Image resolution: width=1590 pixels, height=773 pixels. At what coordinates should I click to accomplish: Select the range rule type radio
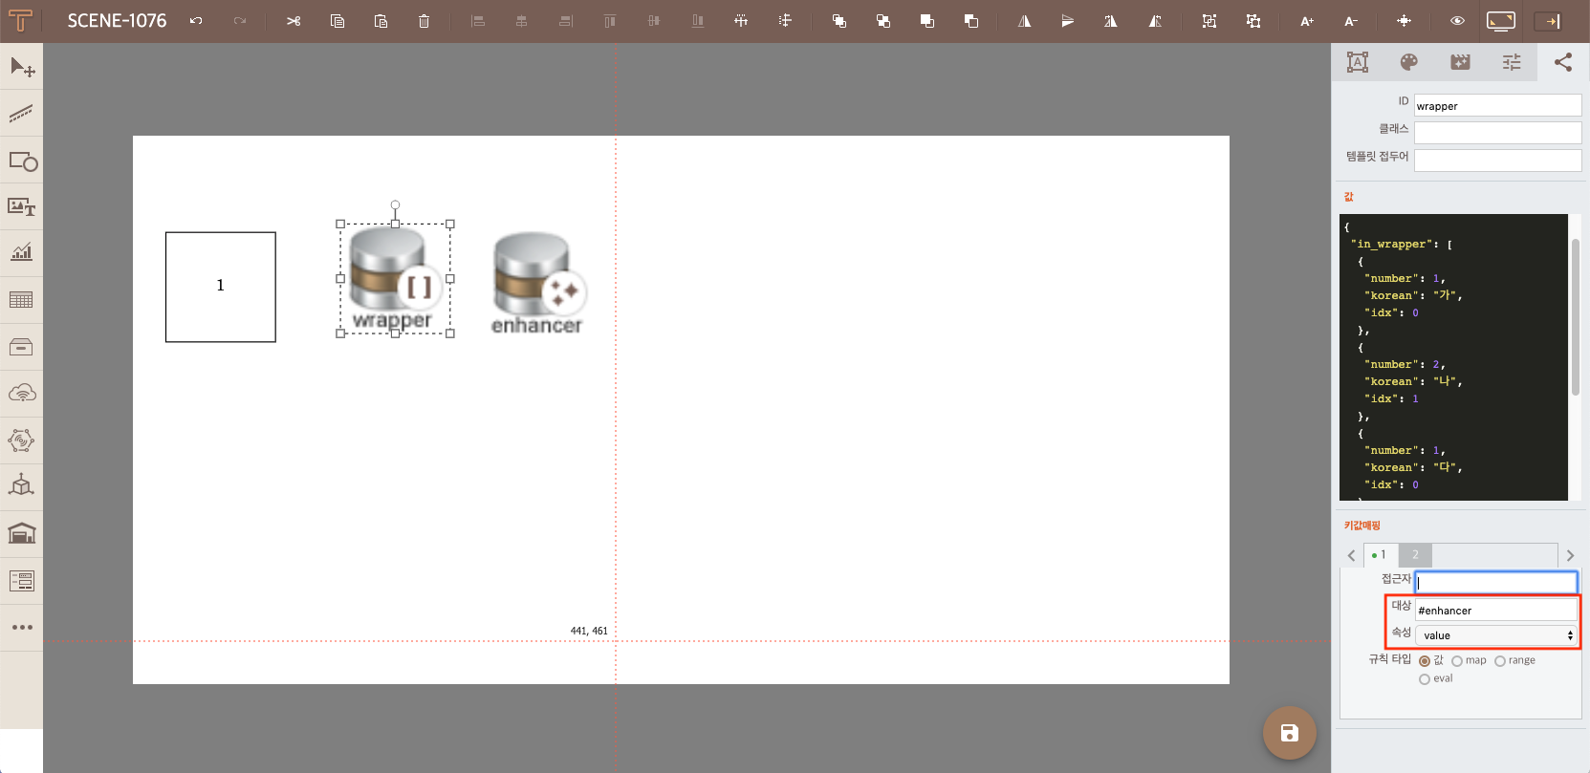click(x=1500, y=661)
